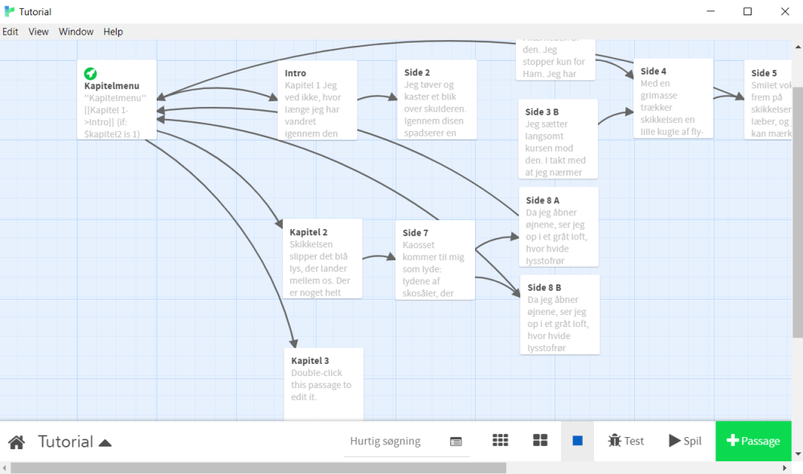The image size is (803, 474).
Task: Click the horizontal scrollbar thumb
Action: coord(257,468)
